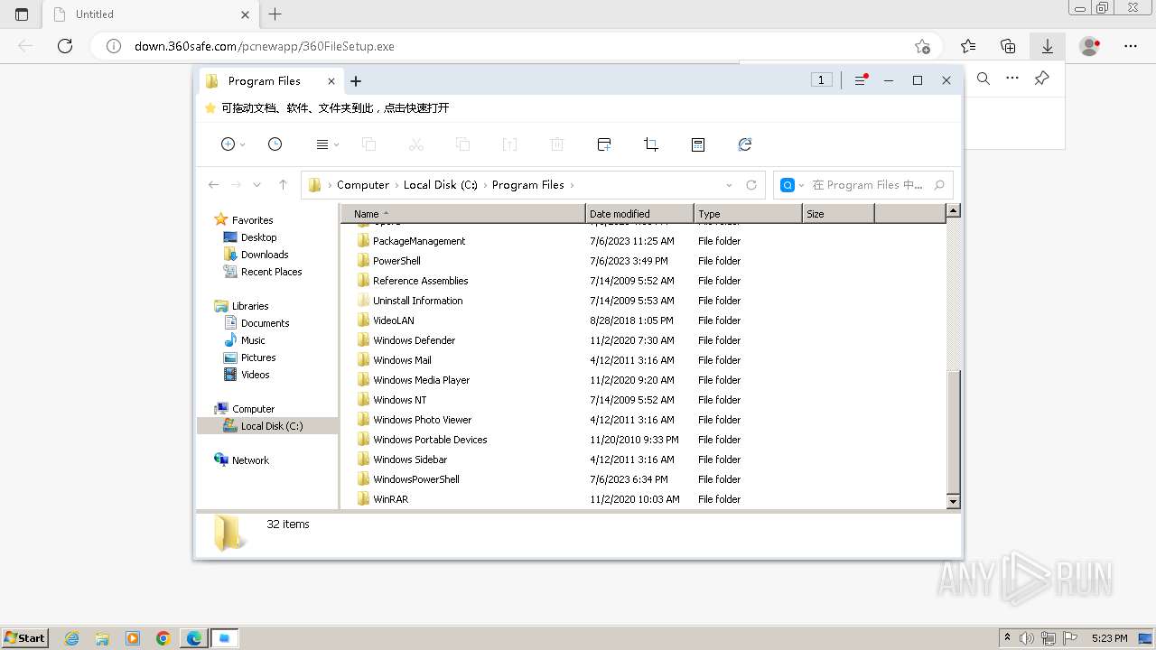The image size is (1156, 650).
Task: Open Internet Explorer from the taskbar
Action: (x=71, y=638)
